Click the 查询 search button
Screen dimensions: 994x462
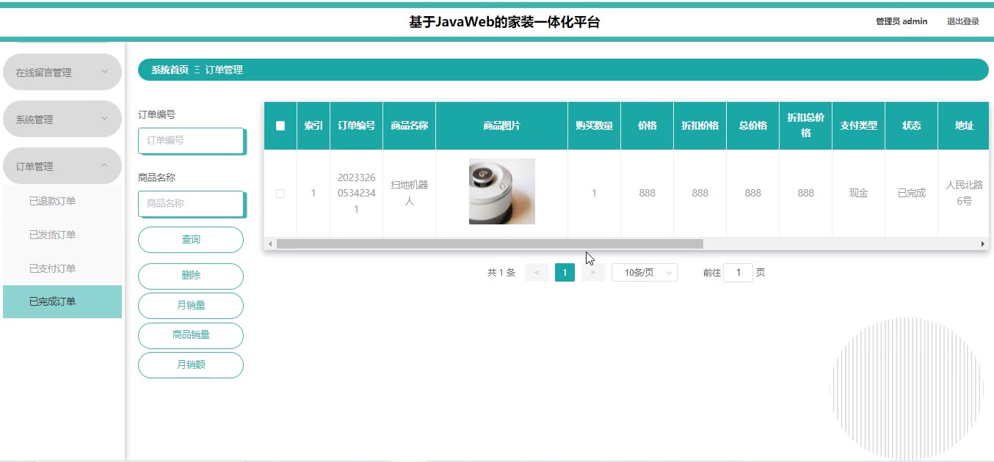point(190,239)
